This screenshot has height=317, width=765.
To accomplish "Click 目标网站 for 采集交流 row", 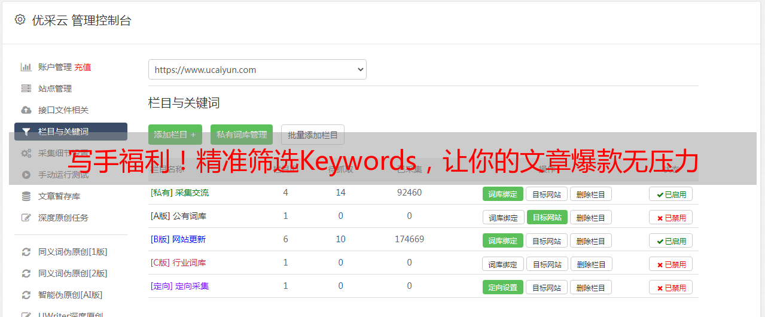I will click(547, 194).
